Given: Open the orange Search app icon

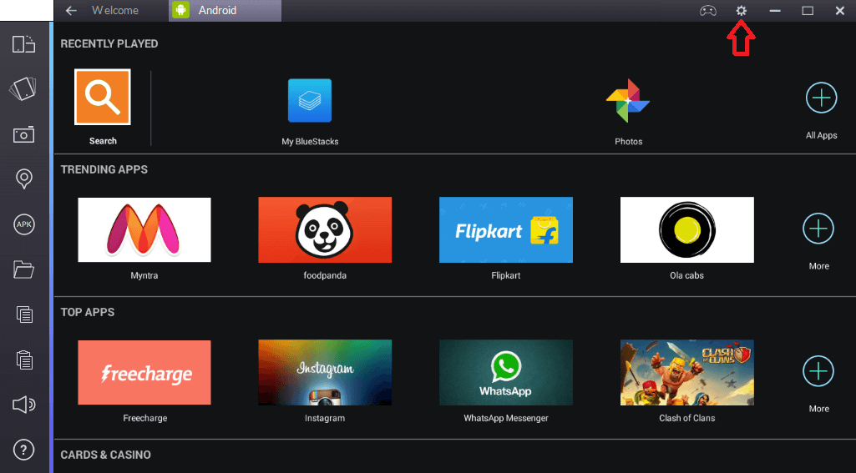Looking at the screenshot, I should (103, 97).
